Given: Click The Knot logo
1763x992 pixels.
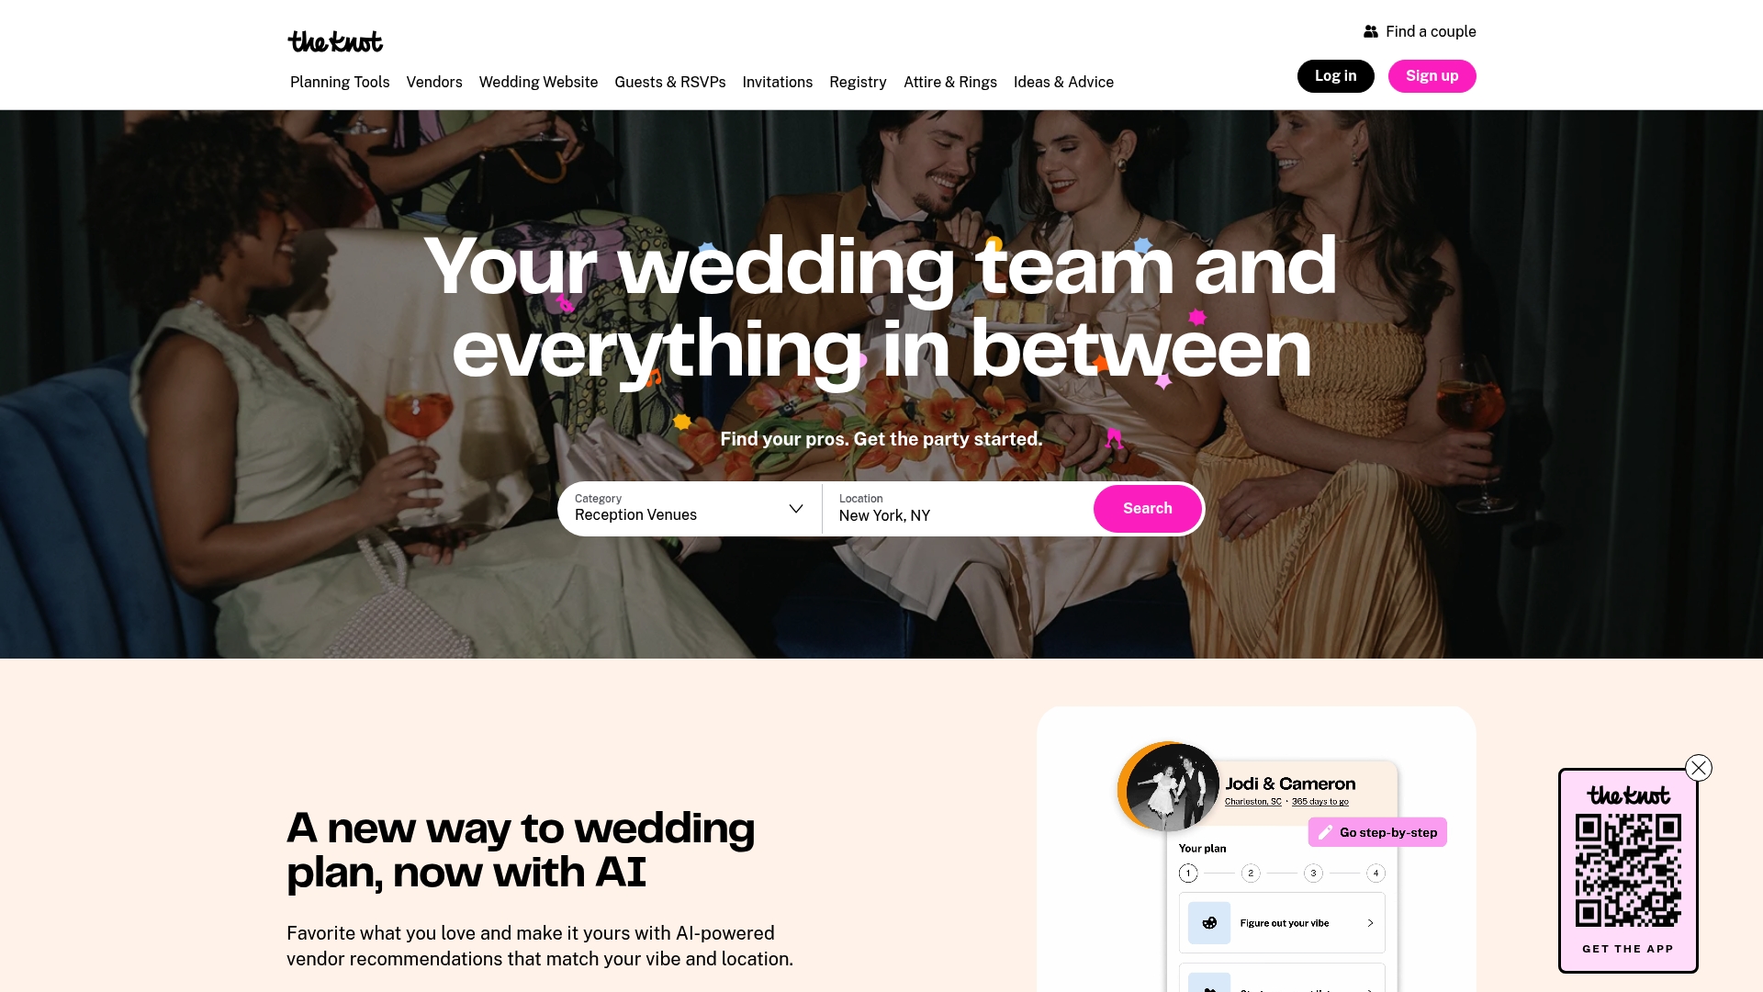Looking at the screenshot, I should click(335, 41).
